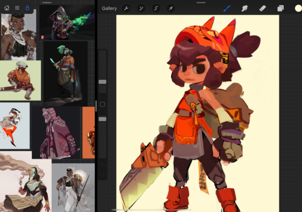The image size is (302, 212).
Task: Tap the cleaver blade on the canvas
Action: (141, 187)
